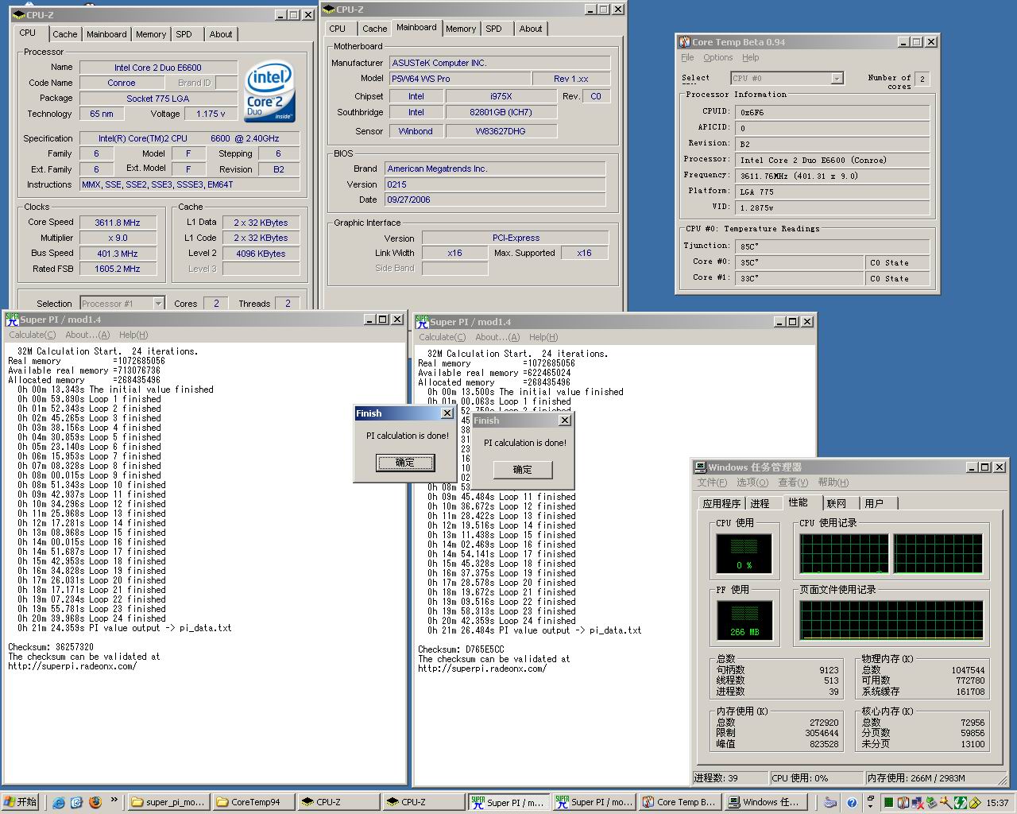Screen dimensions: 1017x814
Task: Click Task Manager title bar icon
Action: click(x=700, y=467)
